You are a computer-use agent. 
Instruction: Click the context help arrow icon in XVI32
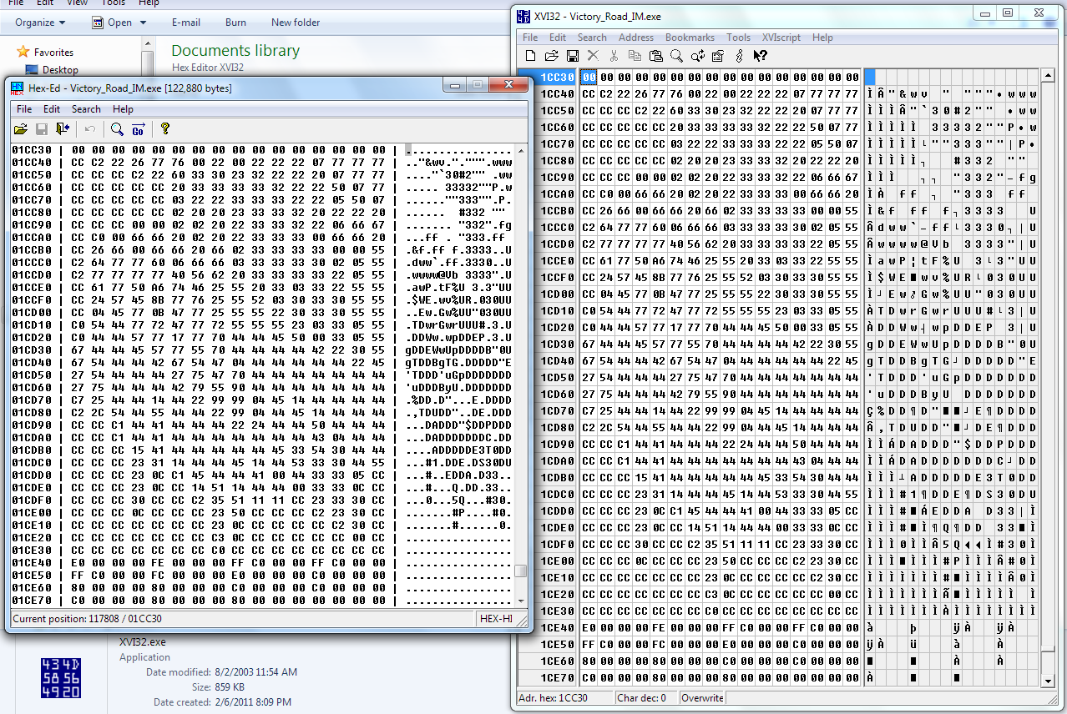point(760,56)
